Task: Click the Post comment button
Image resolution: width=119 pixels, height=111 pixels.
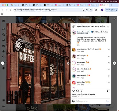Action: [x=108, y=101]
